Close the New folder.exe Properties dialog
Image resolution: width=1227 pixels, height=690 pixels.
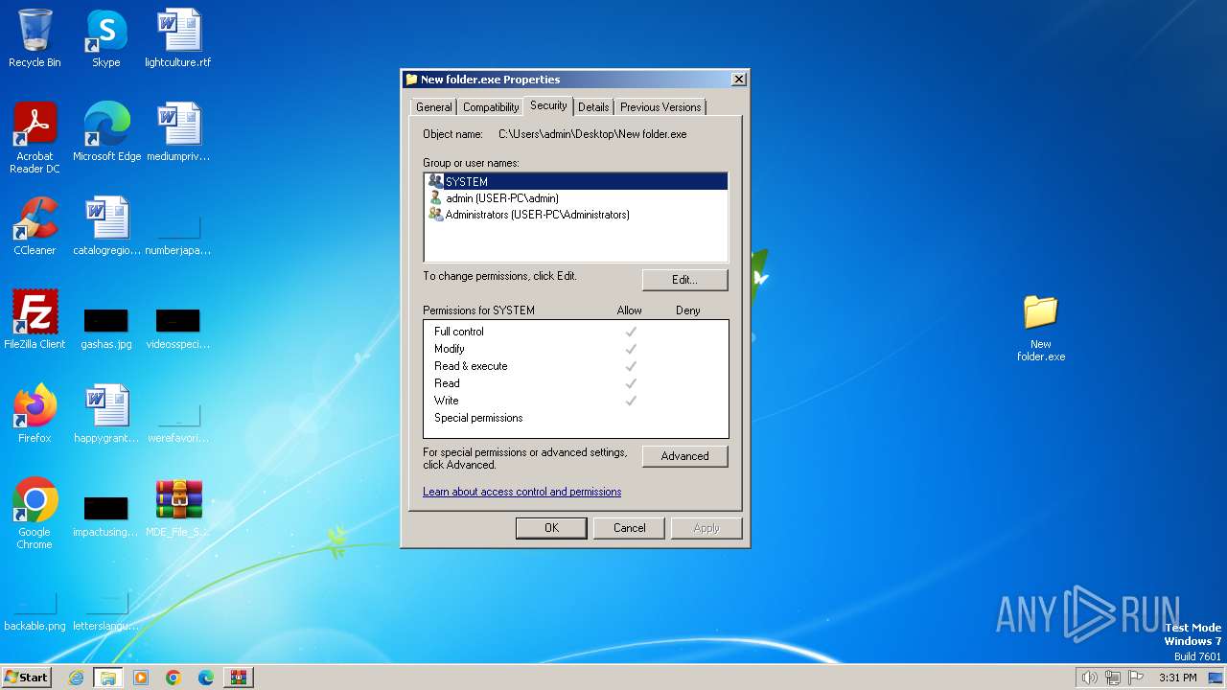(x=738, y=80)
